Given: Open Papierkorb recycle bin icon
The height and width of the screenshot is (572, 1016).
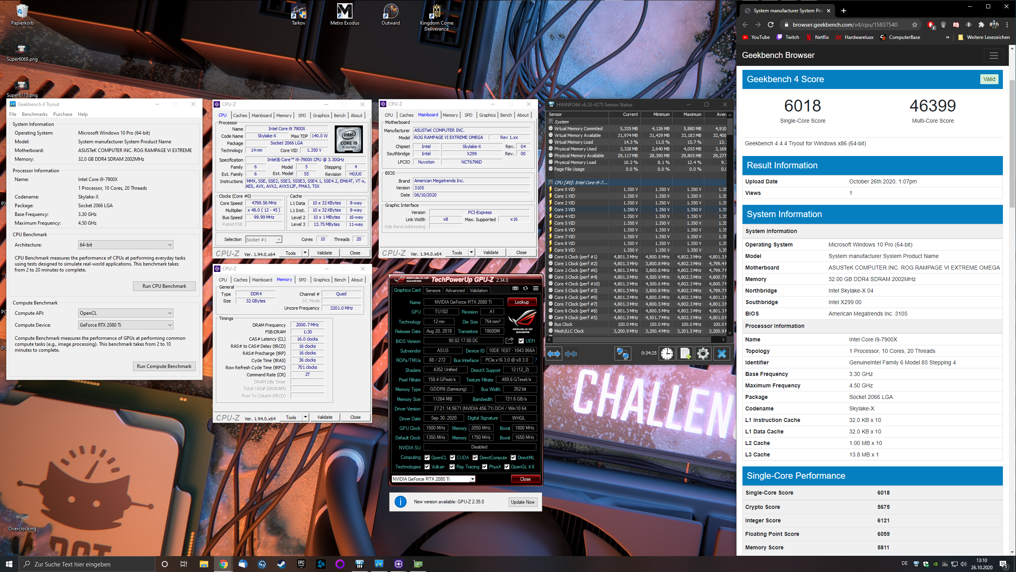Looking at the screenshot, I should [22, 14].
